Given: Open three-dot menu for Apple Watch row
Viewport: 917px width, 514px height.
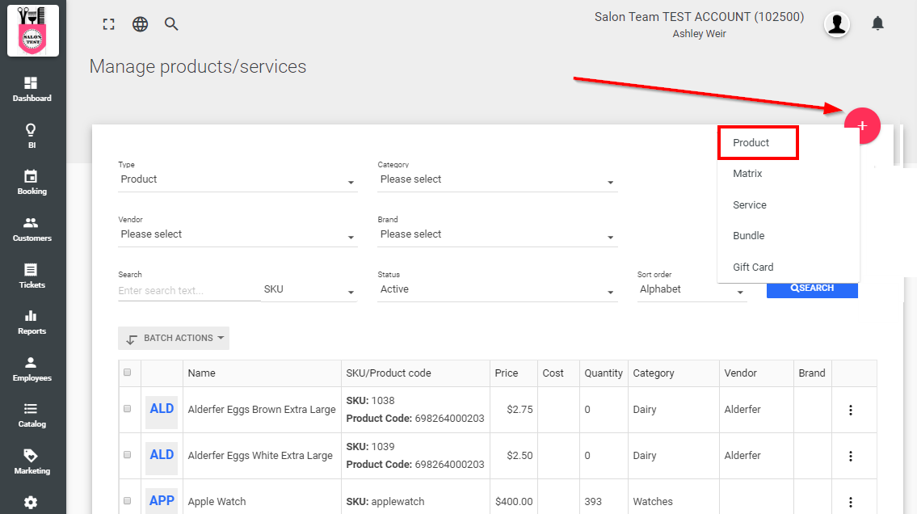Looking at the screenshot, I should pyautogui.click(x=850, y=501).
